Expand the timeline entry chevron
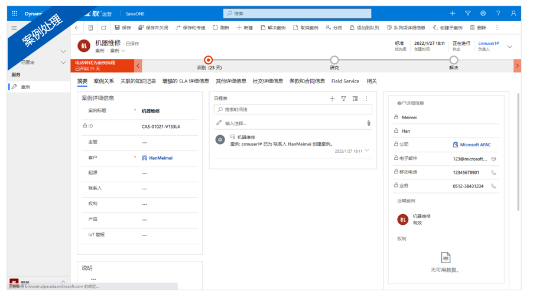 click(x=367, y=150)
